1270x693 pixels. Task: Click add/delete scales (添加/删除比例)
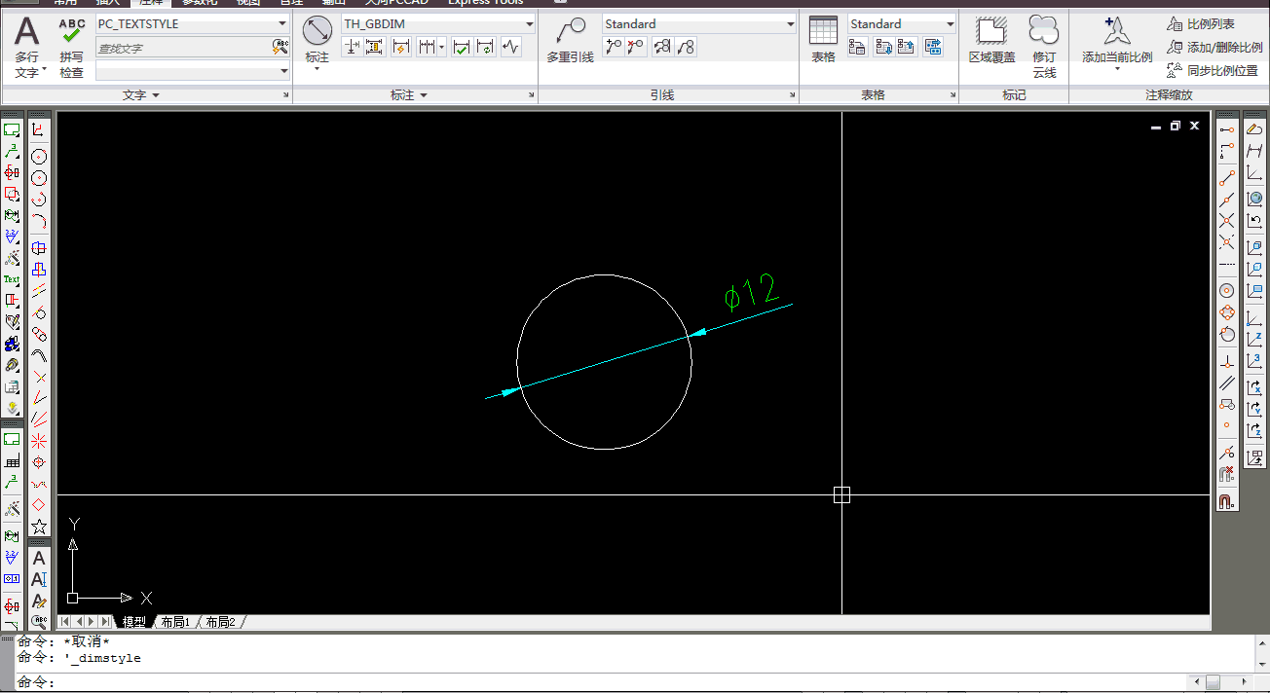[1214, 47]
